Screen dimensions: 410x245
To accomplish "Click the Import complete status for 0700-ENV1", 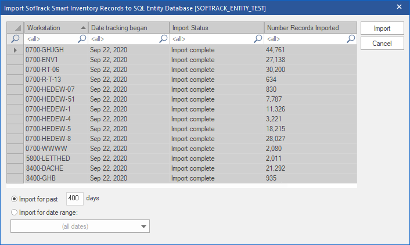I will point(217,60).
